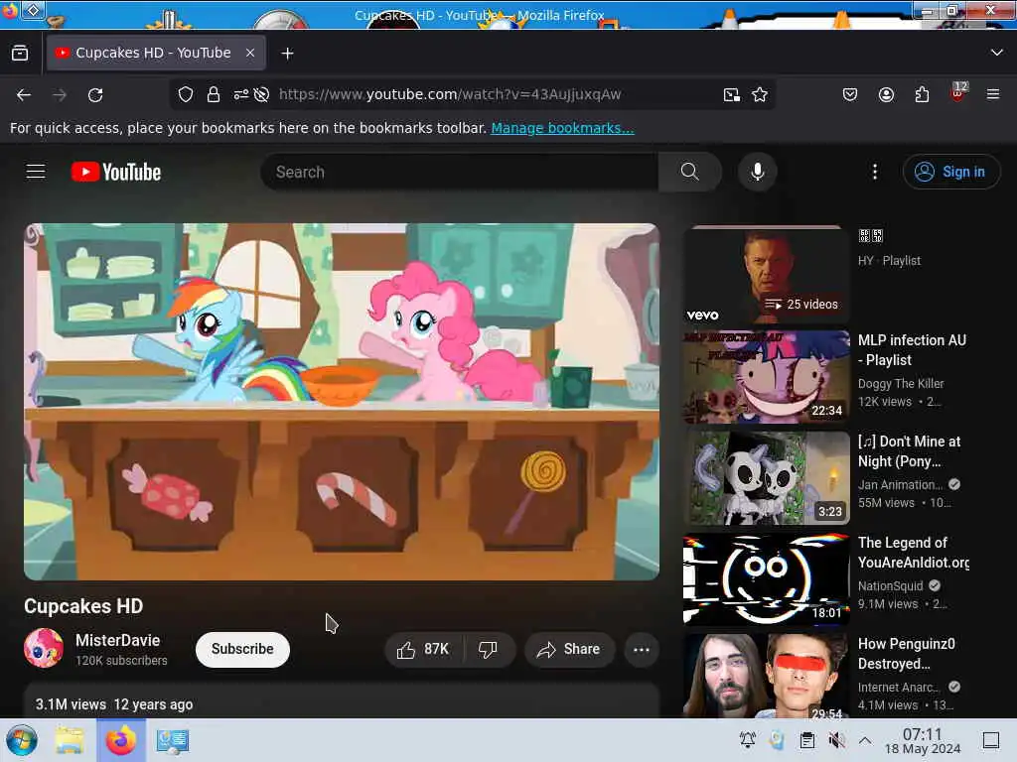Show site security padlock info
Screen dimensions: 1017x762
point(214,94)
